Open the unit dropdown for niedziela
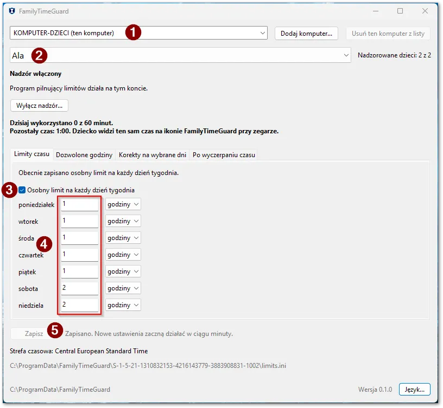Viewport: 443px width, 408px height. pos(123,305)
